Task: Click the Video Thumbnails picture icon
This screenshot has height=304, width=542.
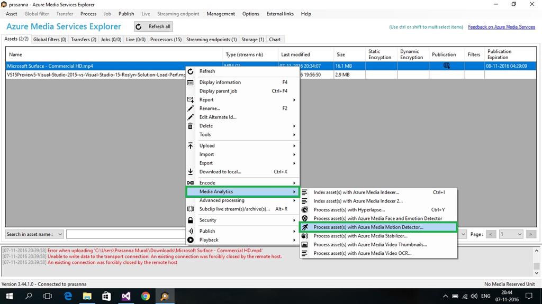Action: (x=304, y=245)
